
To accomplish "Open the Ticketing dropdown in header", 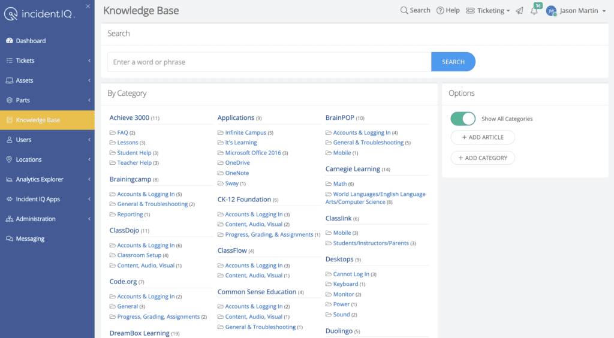I will coord(488,11).
